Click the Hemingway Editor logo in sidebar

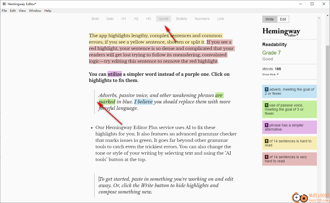click(x=281, y=32)
